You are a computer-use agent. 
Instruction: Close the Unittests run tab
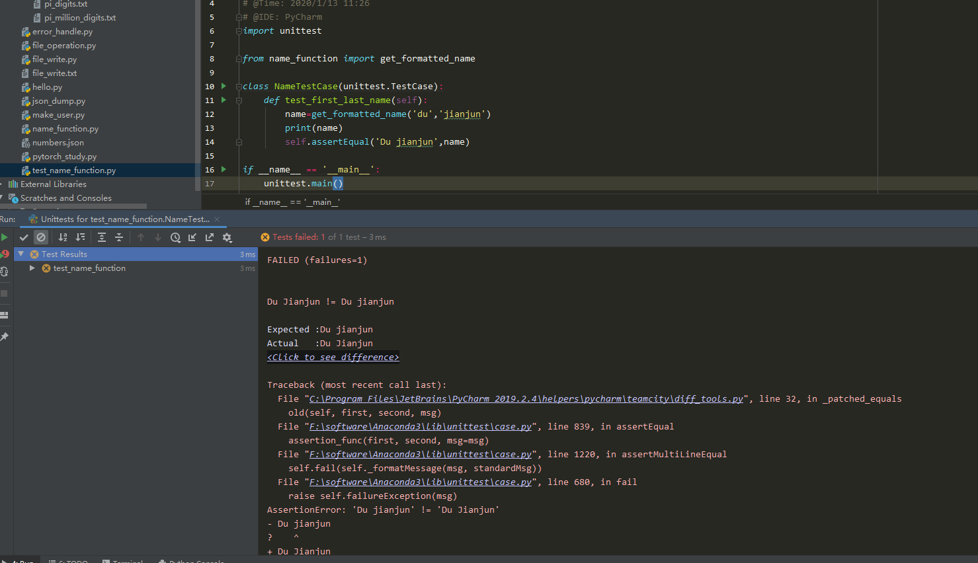coord(217,219)
